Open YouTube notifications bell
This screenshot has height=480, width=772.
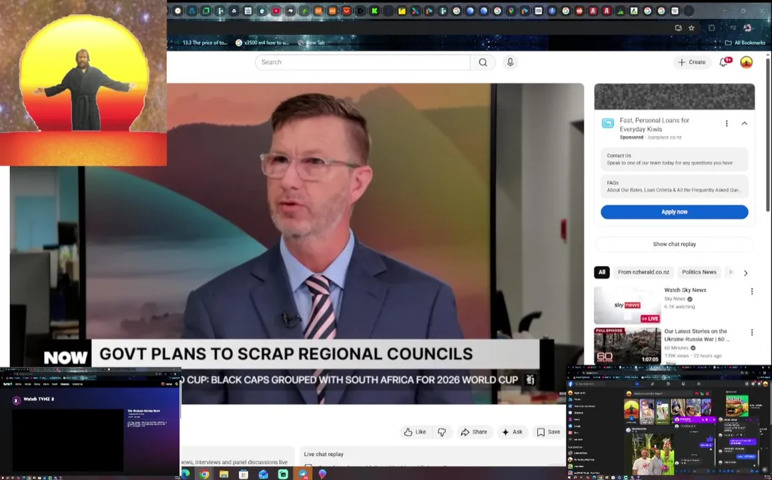coord(725,62)
